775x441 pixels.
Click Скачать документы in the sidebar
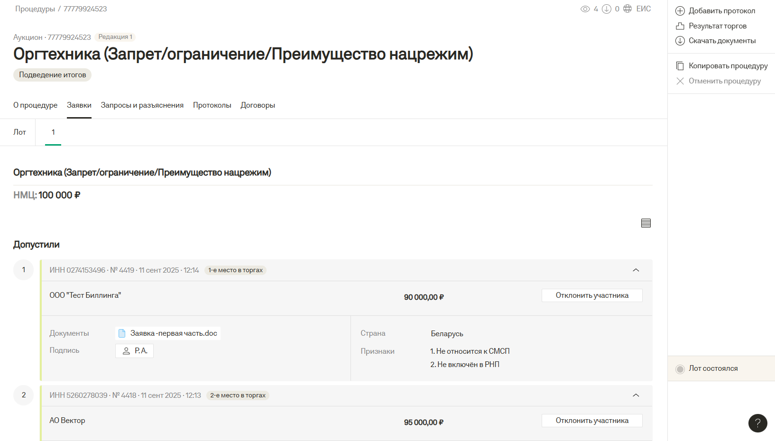(721, 41)
